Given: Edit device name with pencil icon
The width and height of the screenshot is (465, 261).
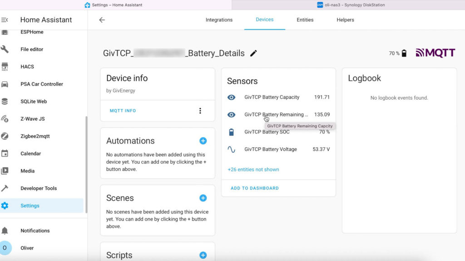Looking at the screenshot, I should (253, 53).
